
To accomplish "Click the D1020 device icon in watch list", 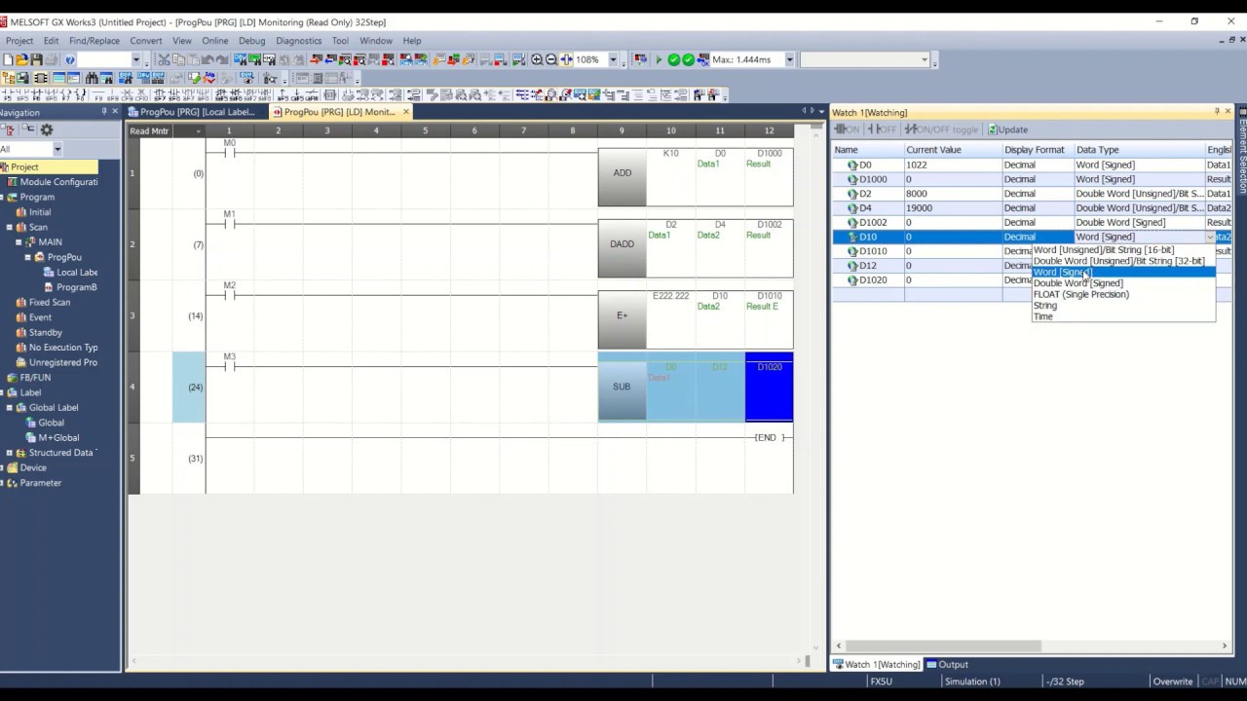I will coord(852,280).
